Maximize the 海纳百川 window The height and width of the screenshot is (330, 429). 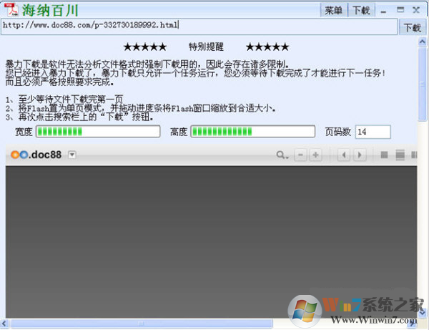click(x=400, y=10)
